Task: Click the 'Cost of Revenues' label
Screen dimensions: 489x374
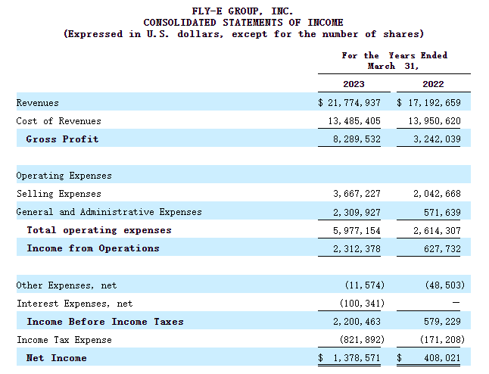Action: pyautogui.click(x=58, y=121)
